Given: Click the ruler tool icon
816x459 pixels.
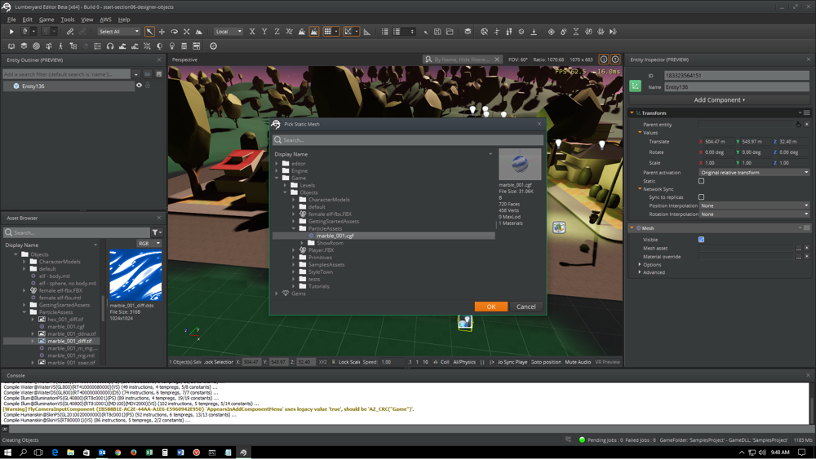Looking at the screenshot, I should (x=367, y=32).
